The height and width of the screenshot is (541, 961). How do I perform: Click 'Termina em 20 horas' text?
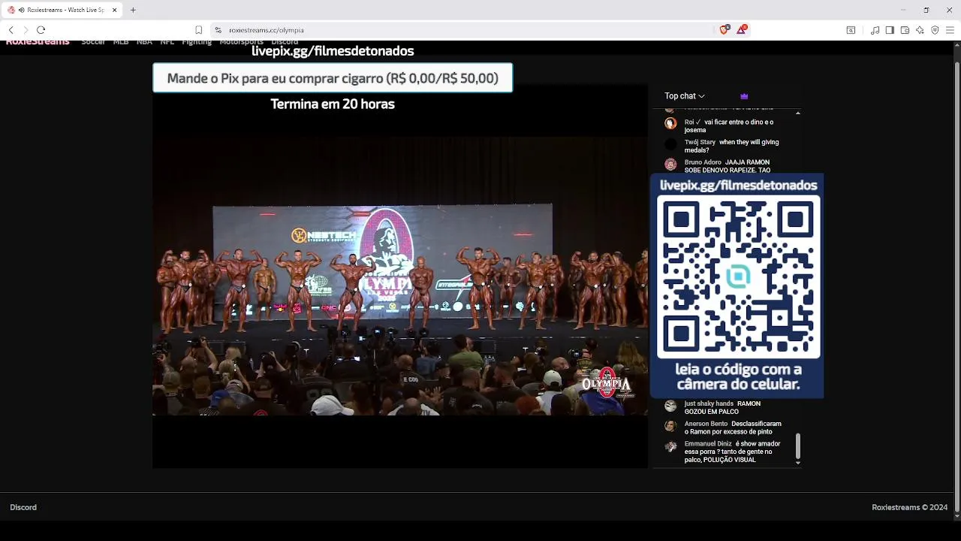[333, 104]
